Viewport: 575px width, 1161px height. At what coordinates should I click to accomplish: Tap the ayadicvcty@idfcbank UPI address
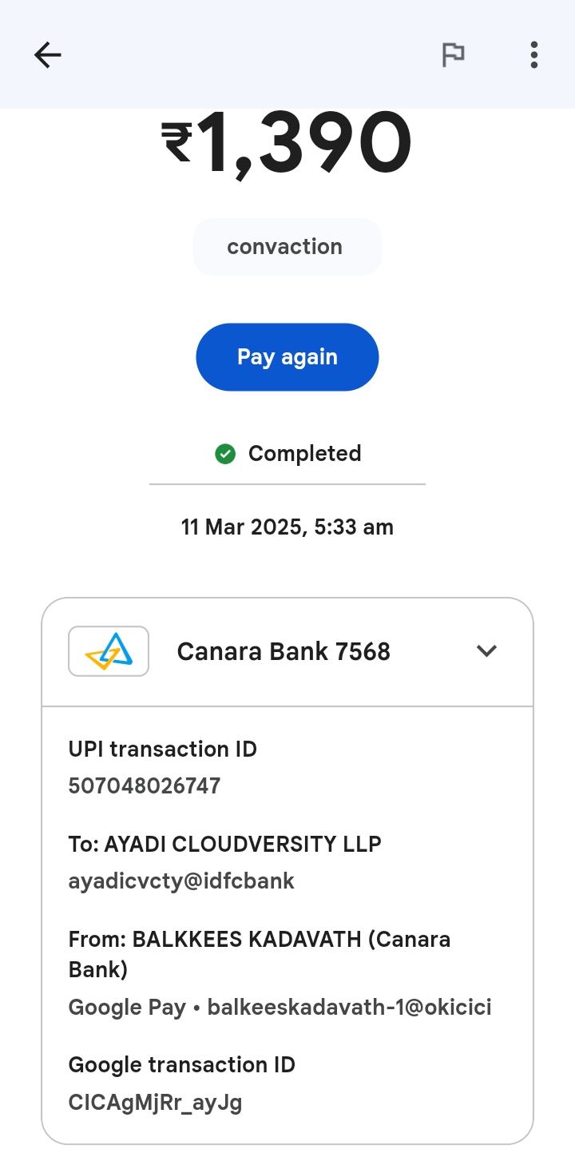tap(181, 881)
